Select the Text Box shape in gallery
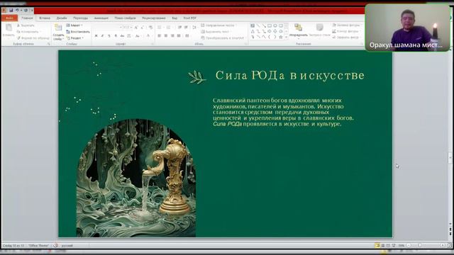This screenshot has width=454, height=255. coord(253,25)
